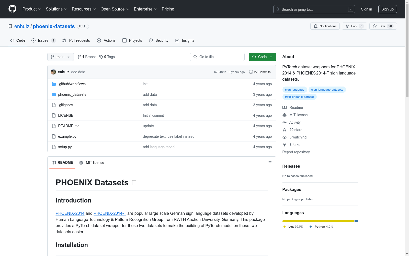Open commit hash 570481b
The height and width of the screenshot is (256, 409).
click(x=220, y=72)
